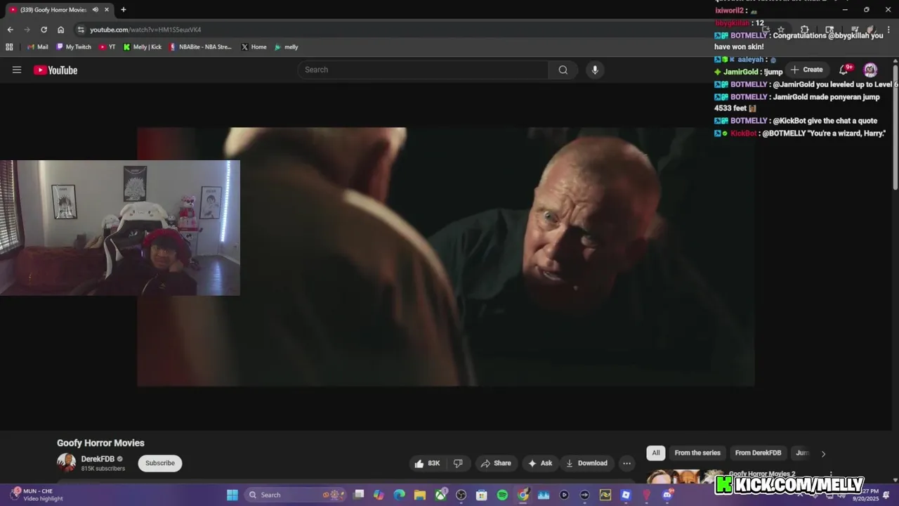This screenshot has width=899, height=506.
Task: Mute the Goofy Horror Movies tab audio
Action: pyautogui.click(x=96, y=10)
